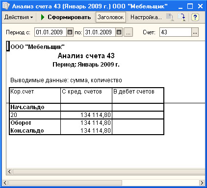Select the ООО "Мебельщик" report heading cell
Viewport: 207px width, 188px height.
pos(37,47)
